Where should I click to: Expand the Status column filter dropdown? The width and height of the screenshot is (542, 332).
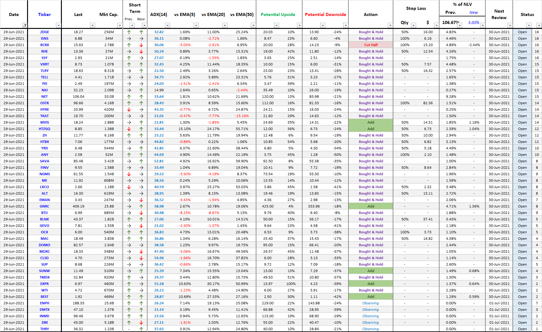tap(528, 25)
